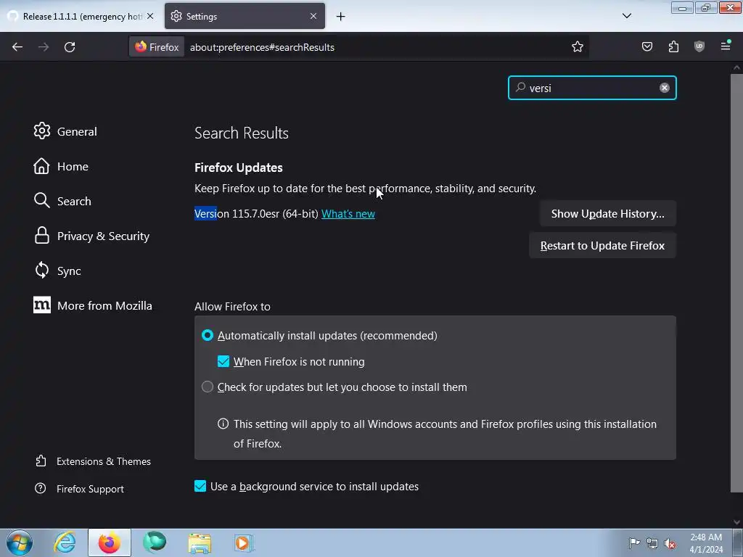The height and width of the screenshot is (557, 743).
Task: Open Firefox Support
Action: pos(79,489)
